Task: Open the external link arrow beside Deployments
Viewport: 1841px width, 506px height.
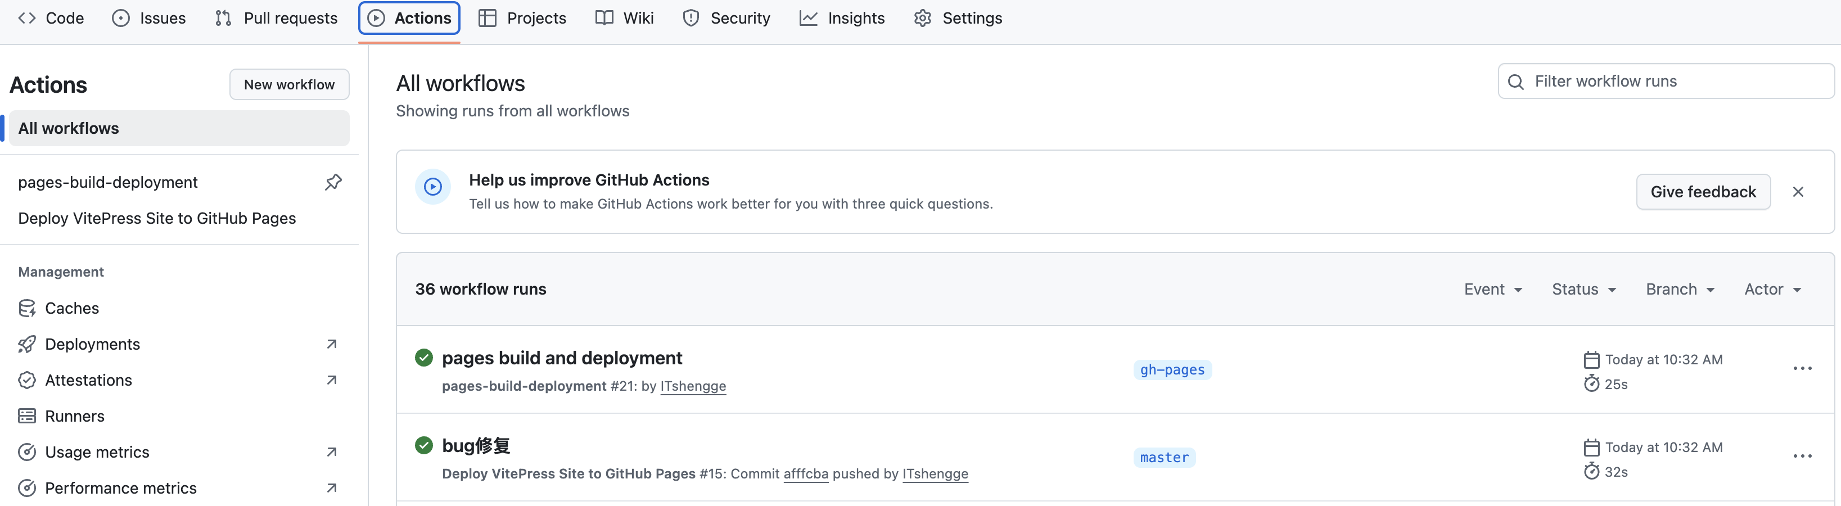Action: pos(332,345)
